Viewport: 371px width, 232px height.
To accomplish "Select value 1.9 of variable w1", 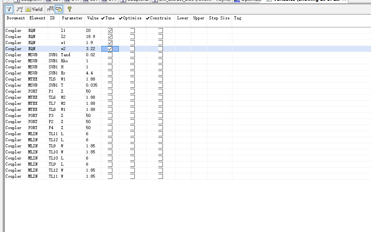I will tap(90, 43).
